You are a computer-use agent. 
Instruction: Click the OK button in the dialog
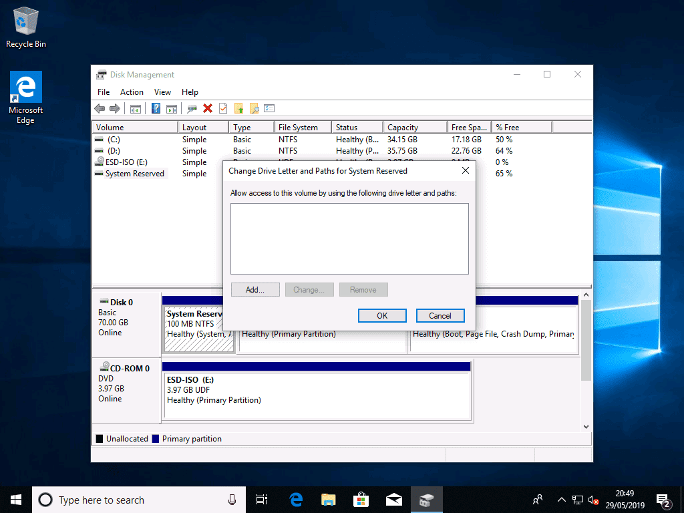click(x=382, y=315)
